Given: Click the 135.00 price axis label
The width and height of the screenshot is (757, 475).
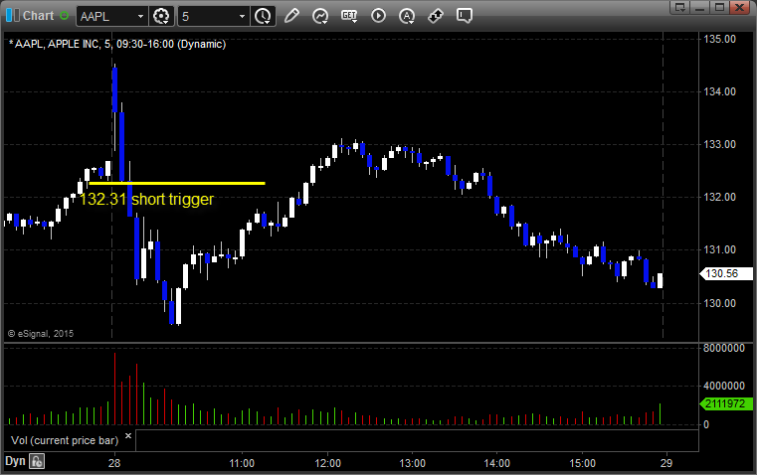Looking at the screenshot, I should 720,39.
